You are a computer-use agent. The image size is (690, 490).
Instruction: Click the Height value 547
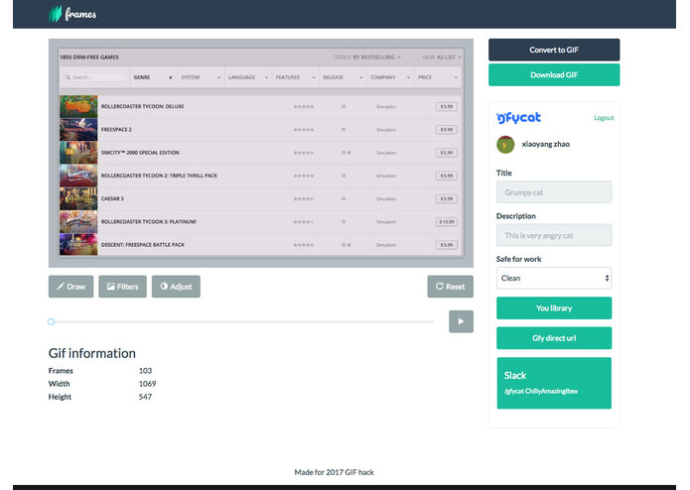coord(145,397)
